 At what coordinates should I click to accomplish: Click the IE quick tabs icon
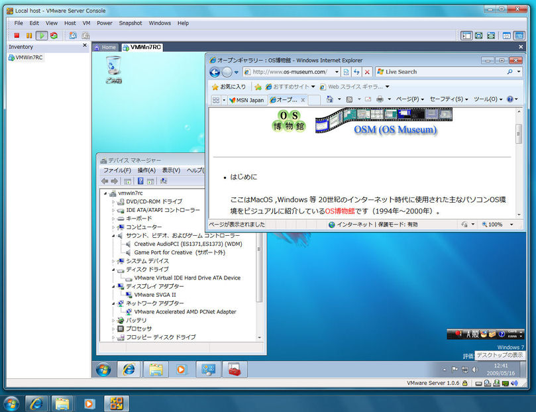pos(216,100)
